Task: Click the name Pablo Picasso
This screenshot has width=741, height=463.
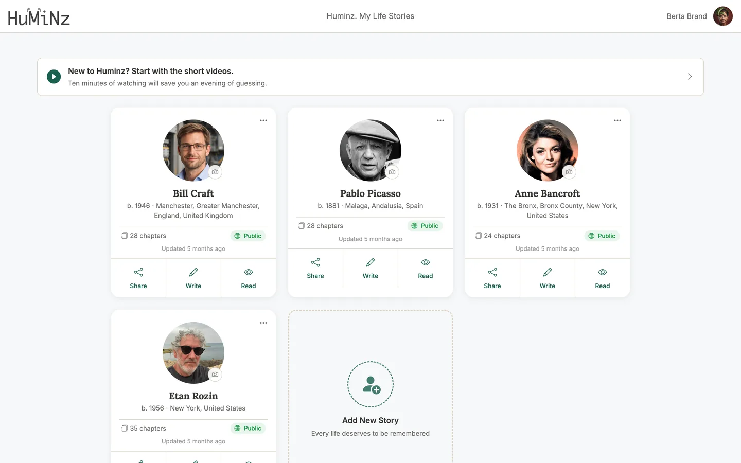Action: [370, 193]
